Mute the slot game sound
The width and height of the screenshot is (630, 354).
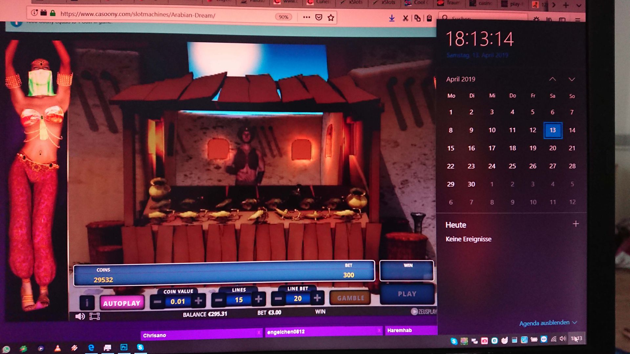coord(80,316)
